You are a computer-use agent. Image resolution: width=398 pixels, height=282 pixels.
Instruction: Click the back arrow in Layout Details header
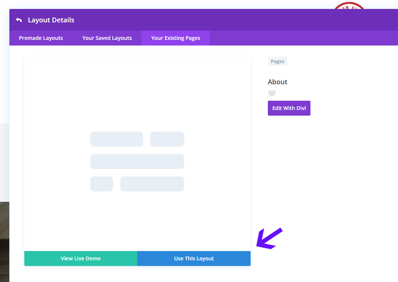point(19,20)
